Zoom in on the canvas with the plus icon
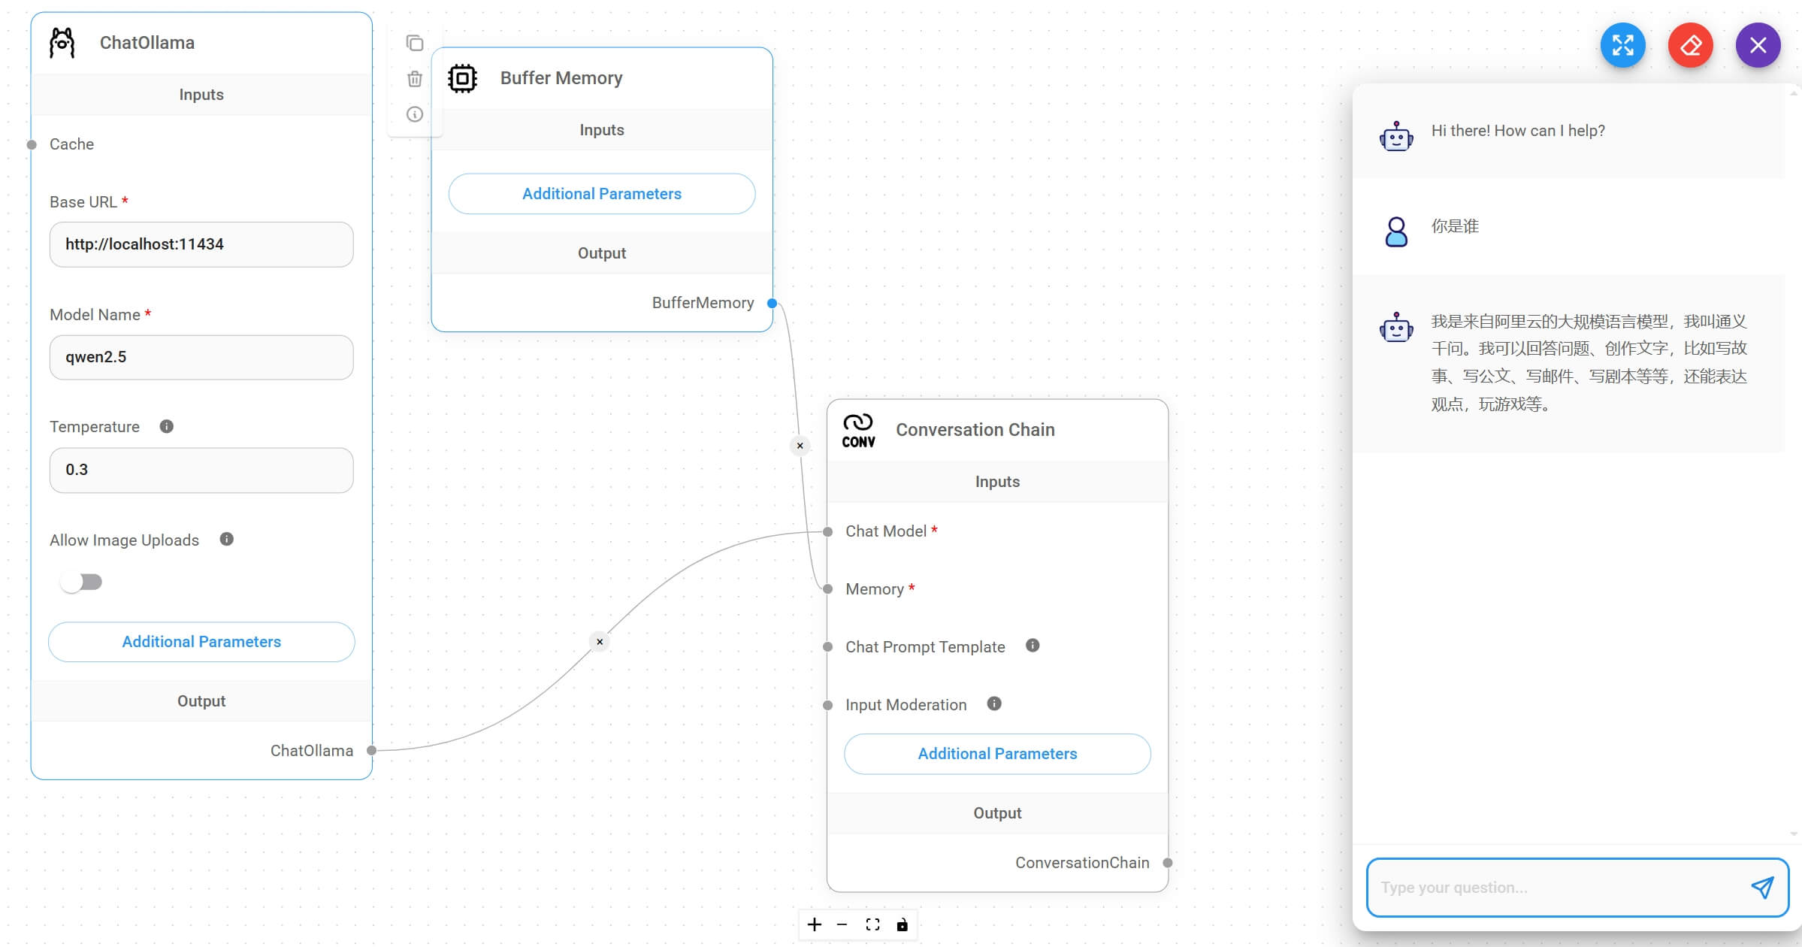1802x947 pixels. coord(815,924)
